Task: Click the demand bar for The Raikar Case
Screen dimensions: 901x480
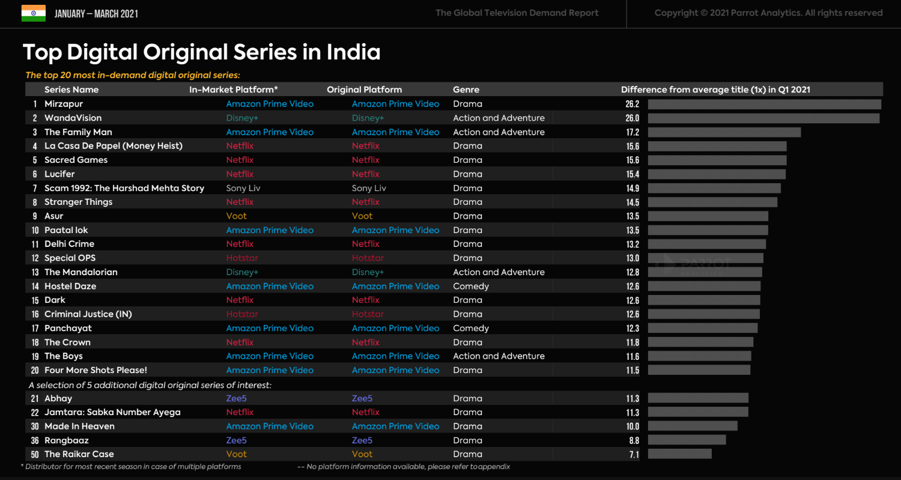Action: click(679, 454)
